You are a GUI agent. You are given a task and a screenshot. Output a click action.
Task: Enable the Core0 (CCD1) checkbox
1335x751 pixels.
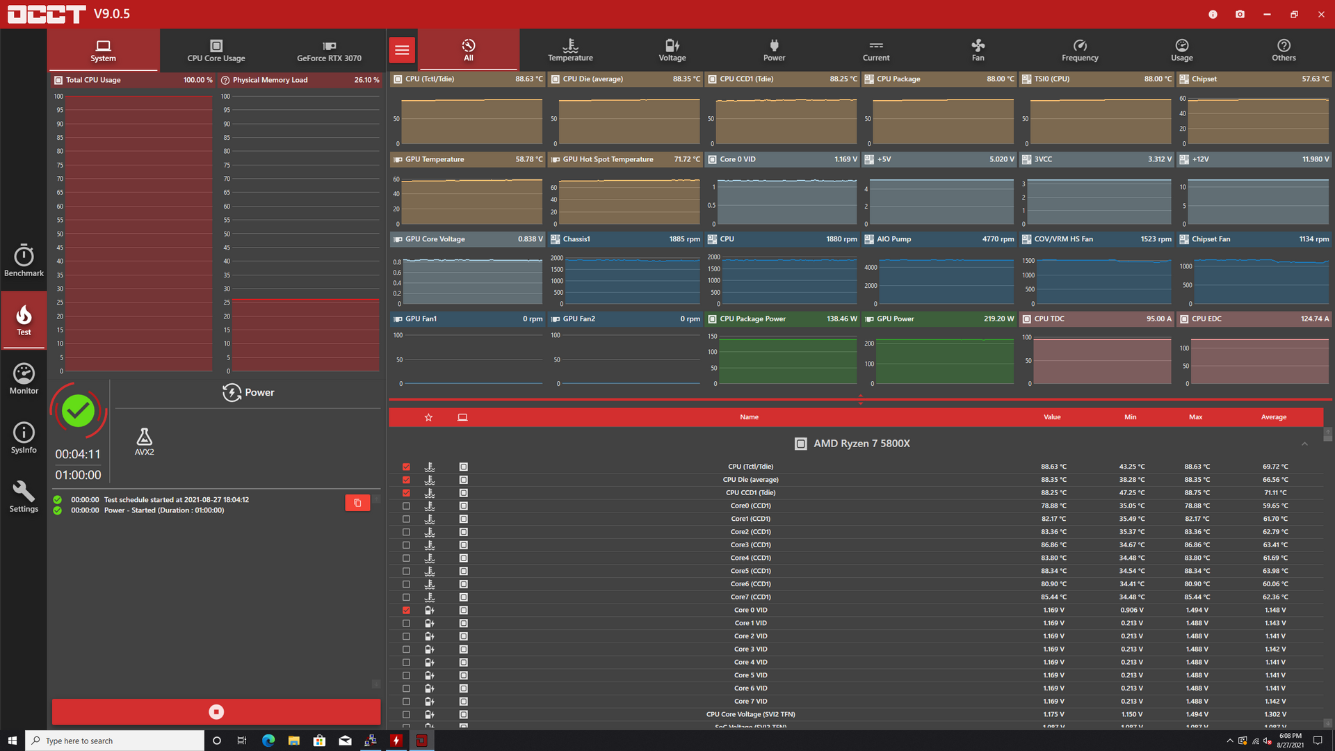point(406,506)
